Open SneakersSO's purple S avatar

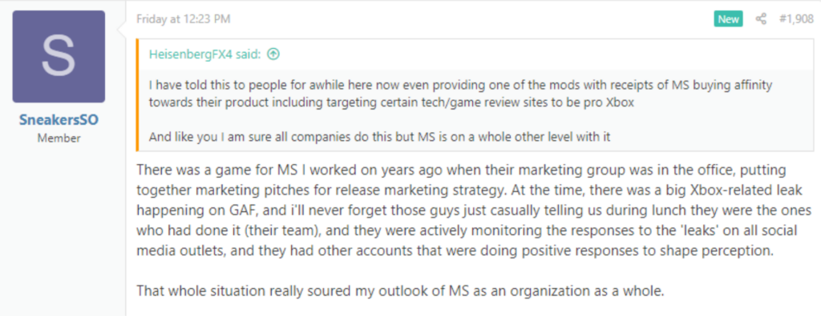pos(59,57)
